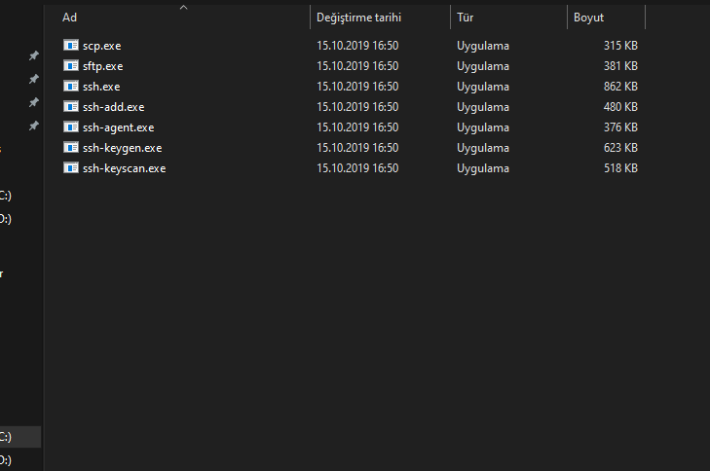This screenshot has height=471, width=710.
Task: Click the Boyut column header
Action: pyautogui.click(x=588, y=18)
